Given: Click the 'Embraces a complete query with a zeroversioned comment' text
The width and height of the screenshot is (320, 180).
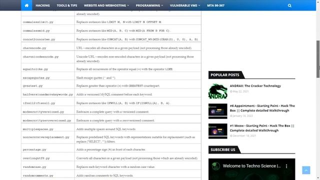Looking at the screenshot, I should click(x=115, y=120).
